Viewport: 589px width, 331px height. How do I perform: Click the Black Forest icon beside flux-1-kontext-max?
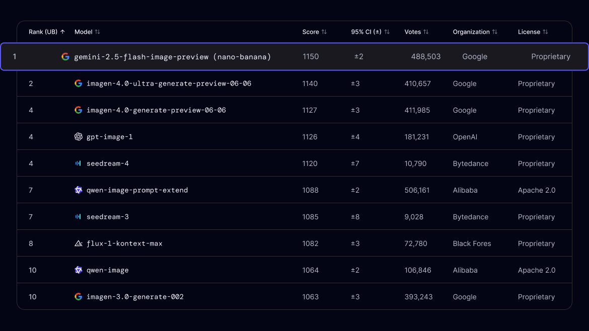79,243
